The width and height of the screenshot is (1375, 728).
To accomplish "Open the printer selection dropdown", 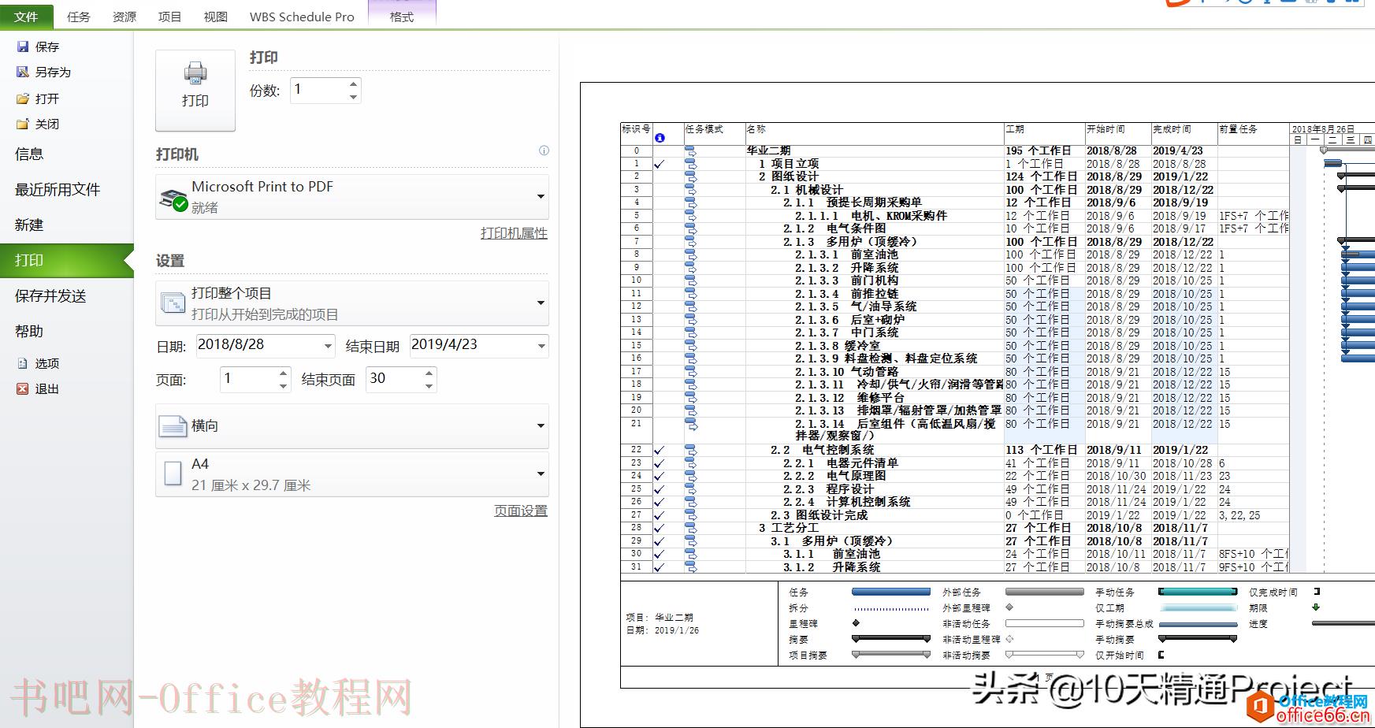I will click(x=541, y=196).
